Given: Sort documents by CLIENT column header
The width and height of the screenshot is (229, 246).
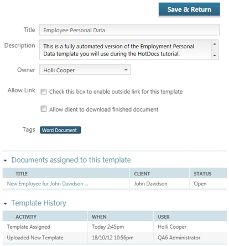Looking at the screenshot, I should pos(142,174).
